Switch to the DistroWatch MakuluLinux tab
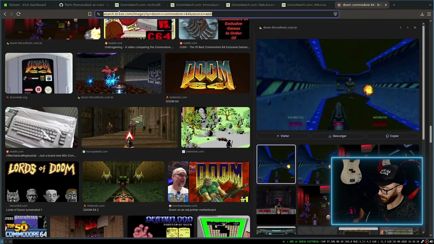 click(250, 5)
